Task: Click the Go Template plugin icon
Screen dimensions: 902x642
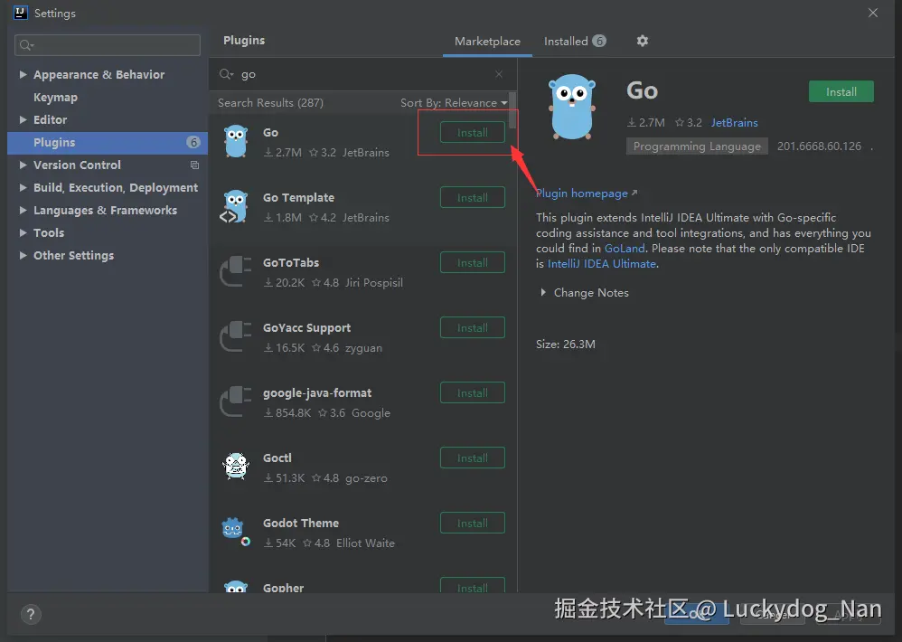Action: tap(235, 206)
